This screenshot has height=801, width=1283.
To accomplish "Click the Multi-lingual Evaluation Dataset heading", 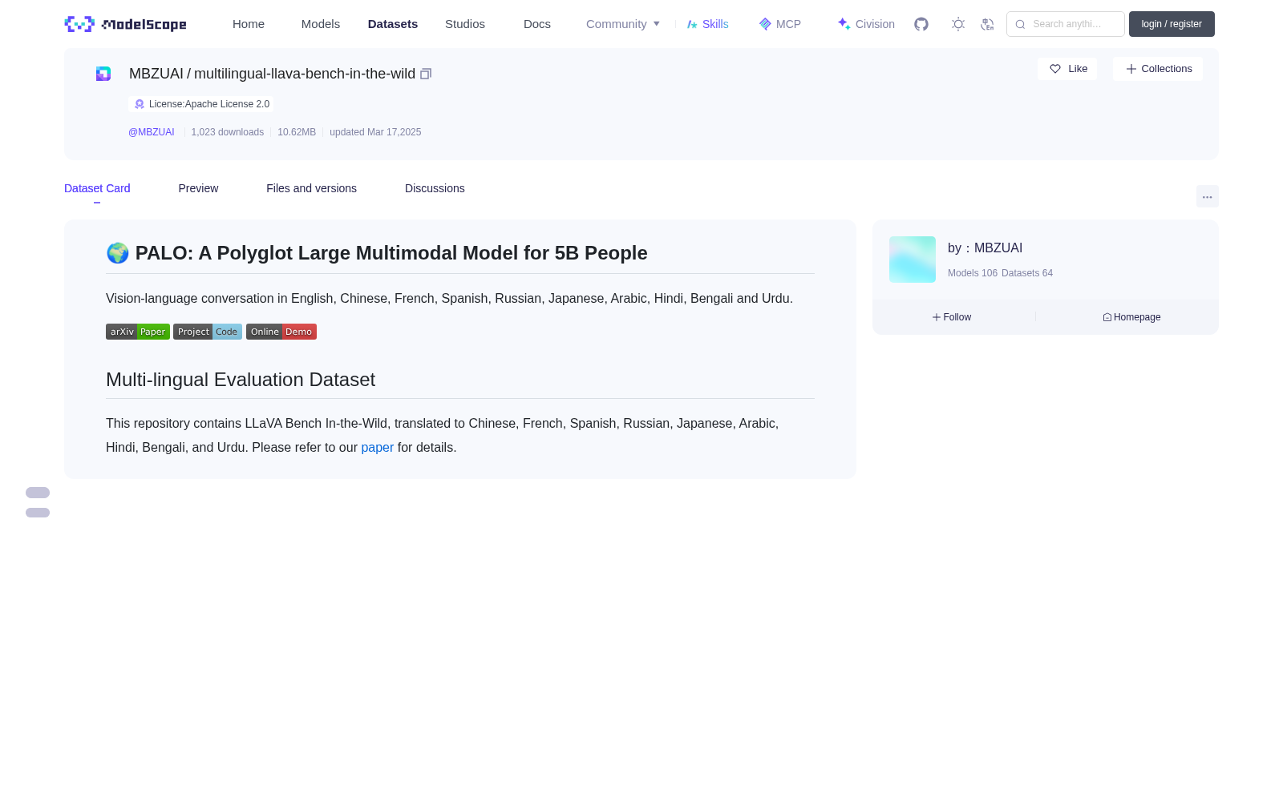I will pyautogui.click(x=241, y=380).
